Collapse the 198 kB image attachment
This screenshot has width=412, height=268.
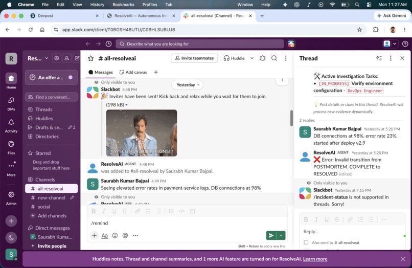pyautogui.click(x=126, y=105)
